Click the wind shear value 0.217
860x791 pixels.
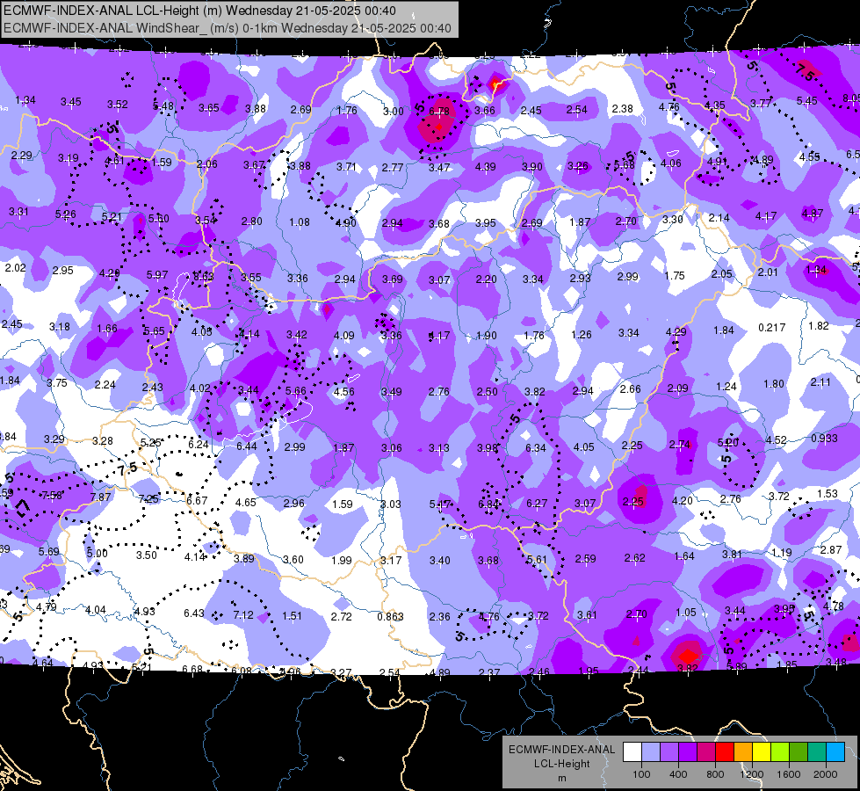[x=771, y=327]
